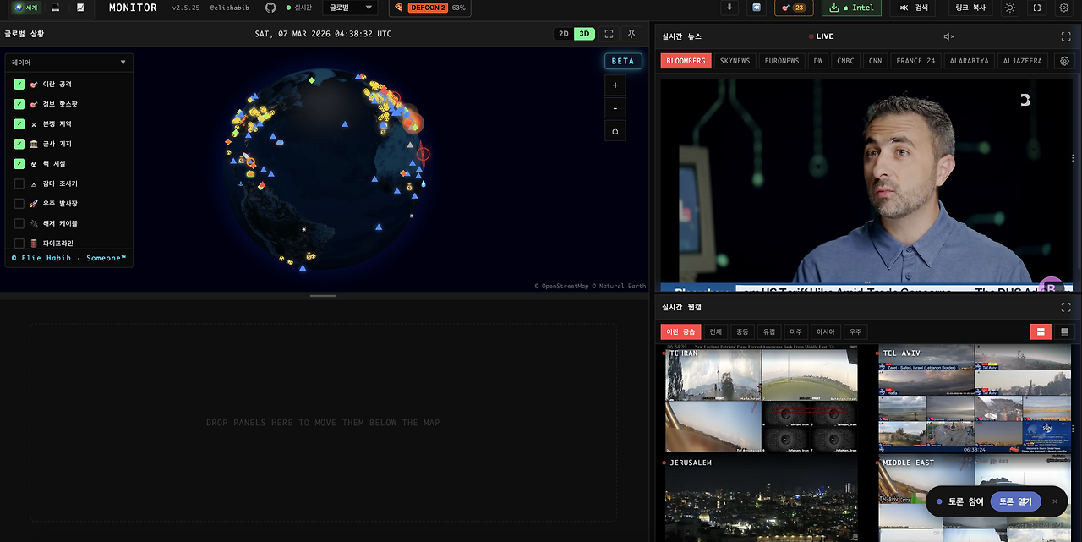Open the alerts badge showing 23

pyautogui.click(x=794, y=8)
